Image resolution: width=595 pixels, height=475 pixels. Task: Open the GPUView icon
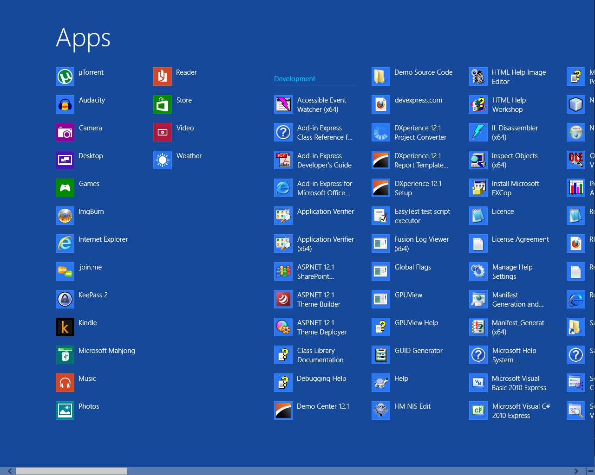[x=381, y=299]
